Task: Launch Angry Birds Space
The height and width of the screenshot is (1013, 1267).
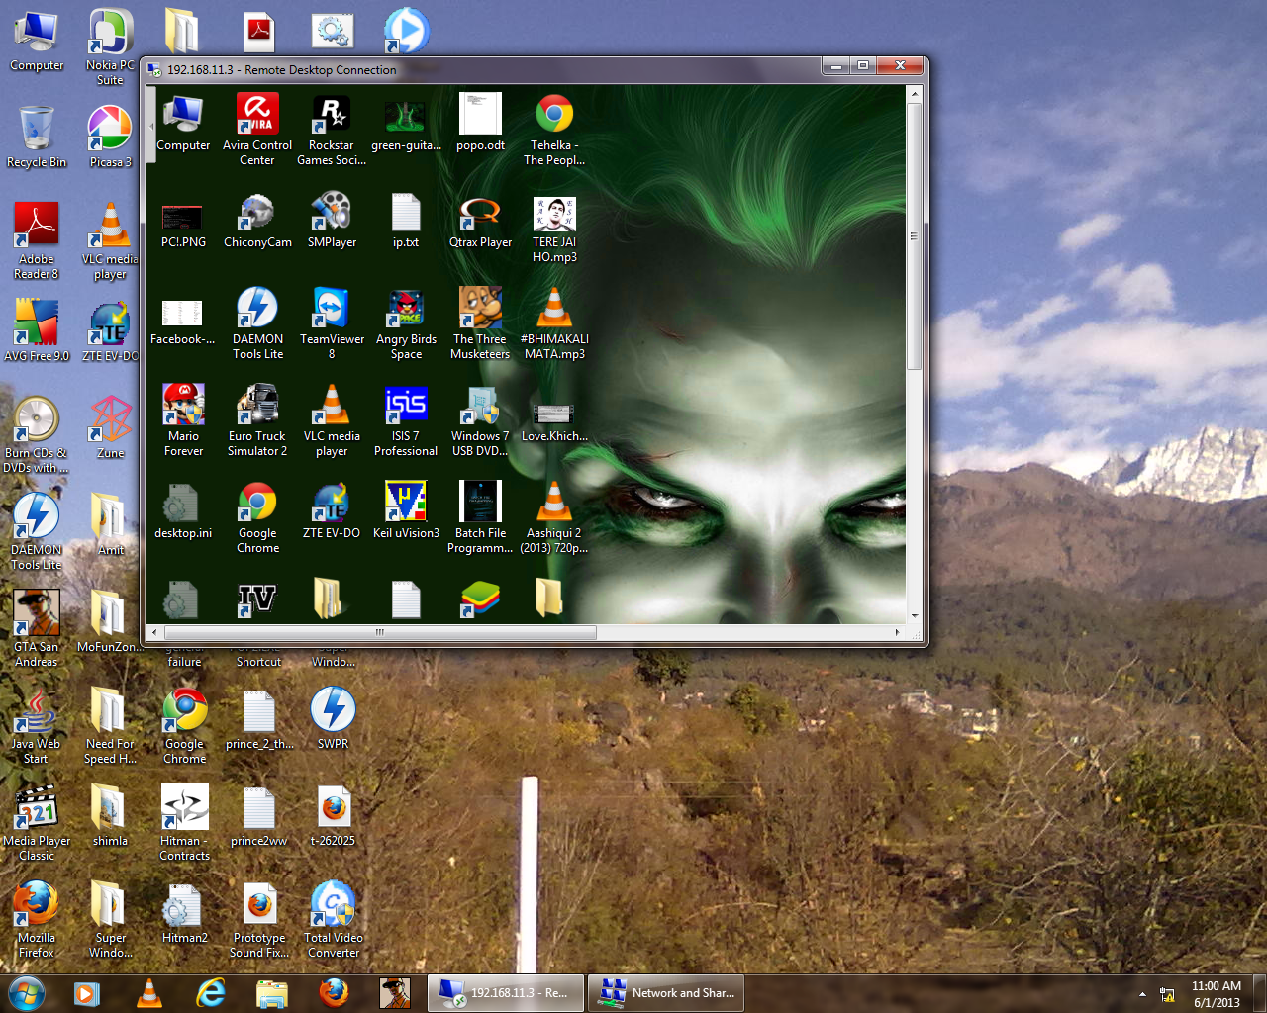Action: pyautogui.click(x=406, y=307)
